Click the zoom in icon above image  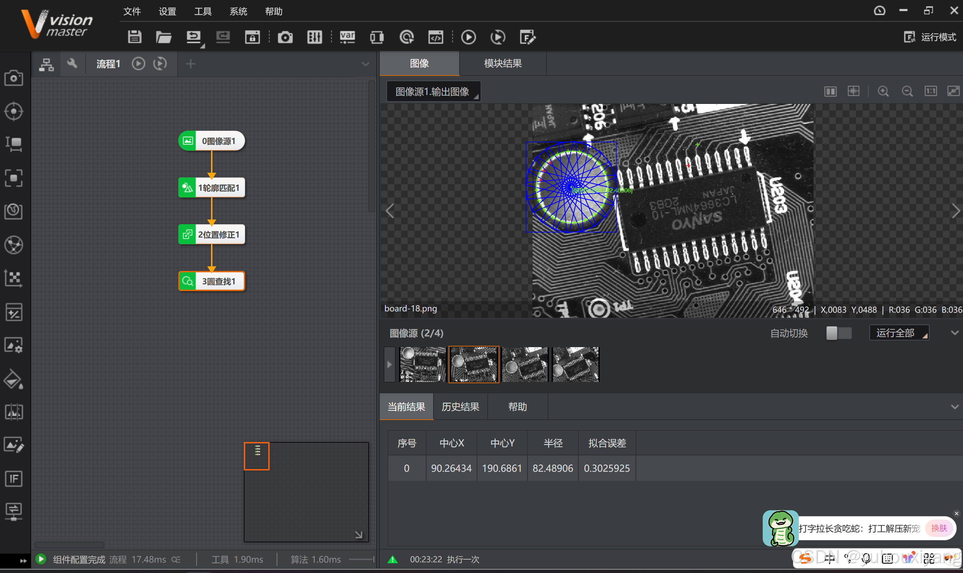point(883,92)
